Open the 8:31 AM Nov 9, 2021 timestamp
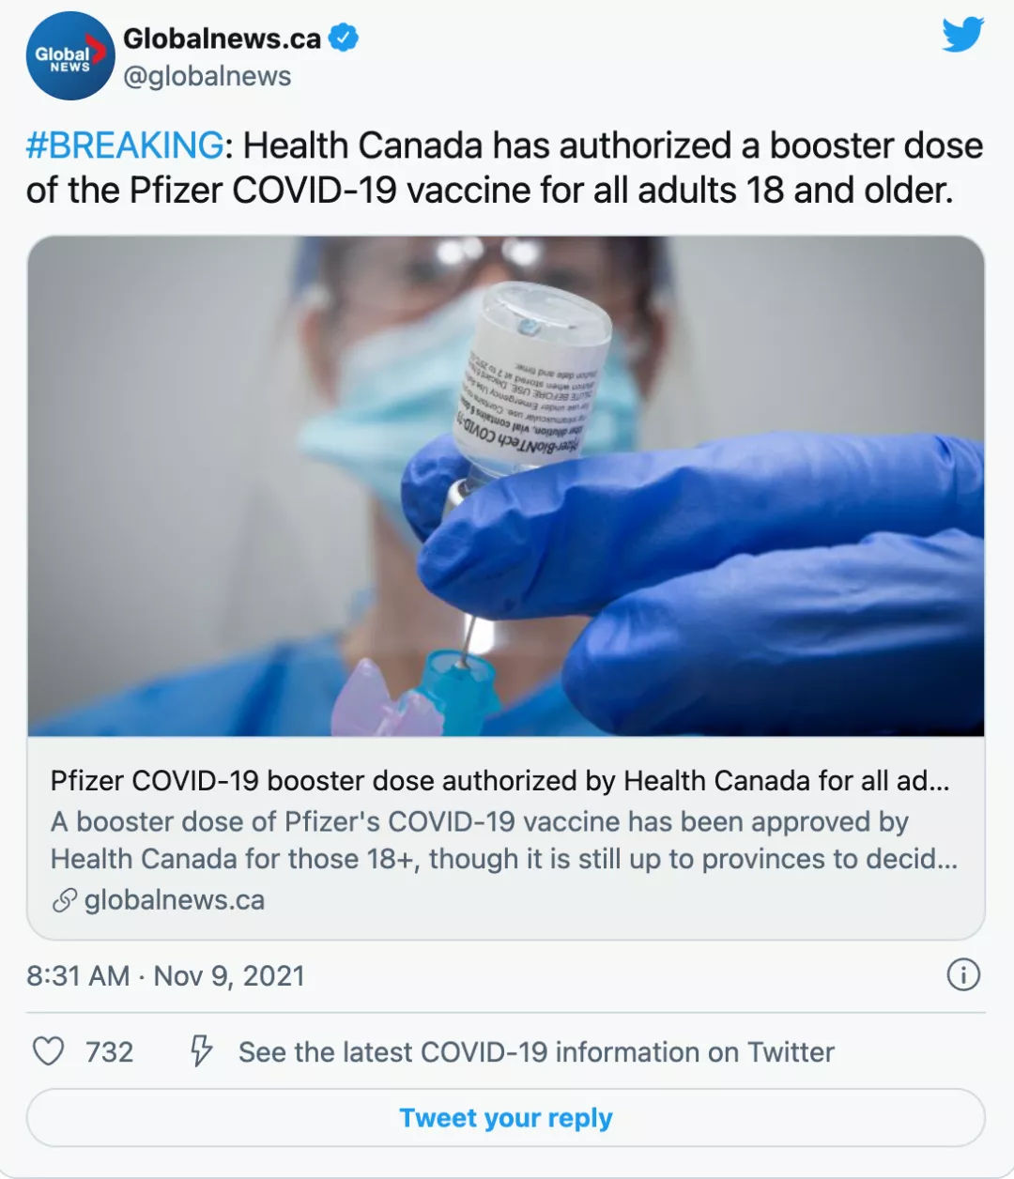Viewport: 1014px width, 1179px height. tap(165, 976)
